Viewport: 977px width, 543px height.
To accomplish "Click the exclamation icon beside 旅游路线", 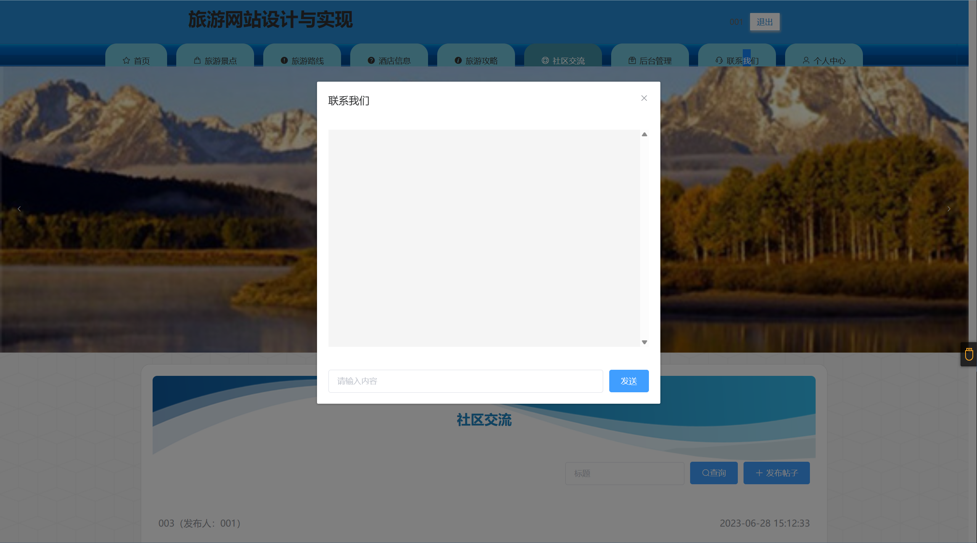I will 284,60.
